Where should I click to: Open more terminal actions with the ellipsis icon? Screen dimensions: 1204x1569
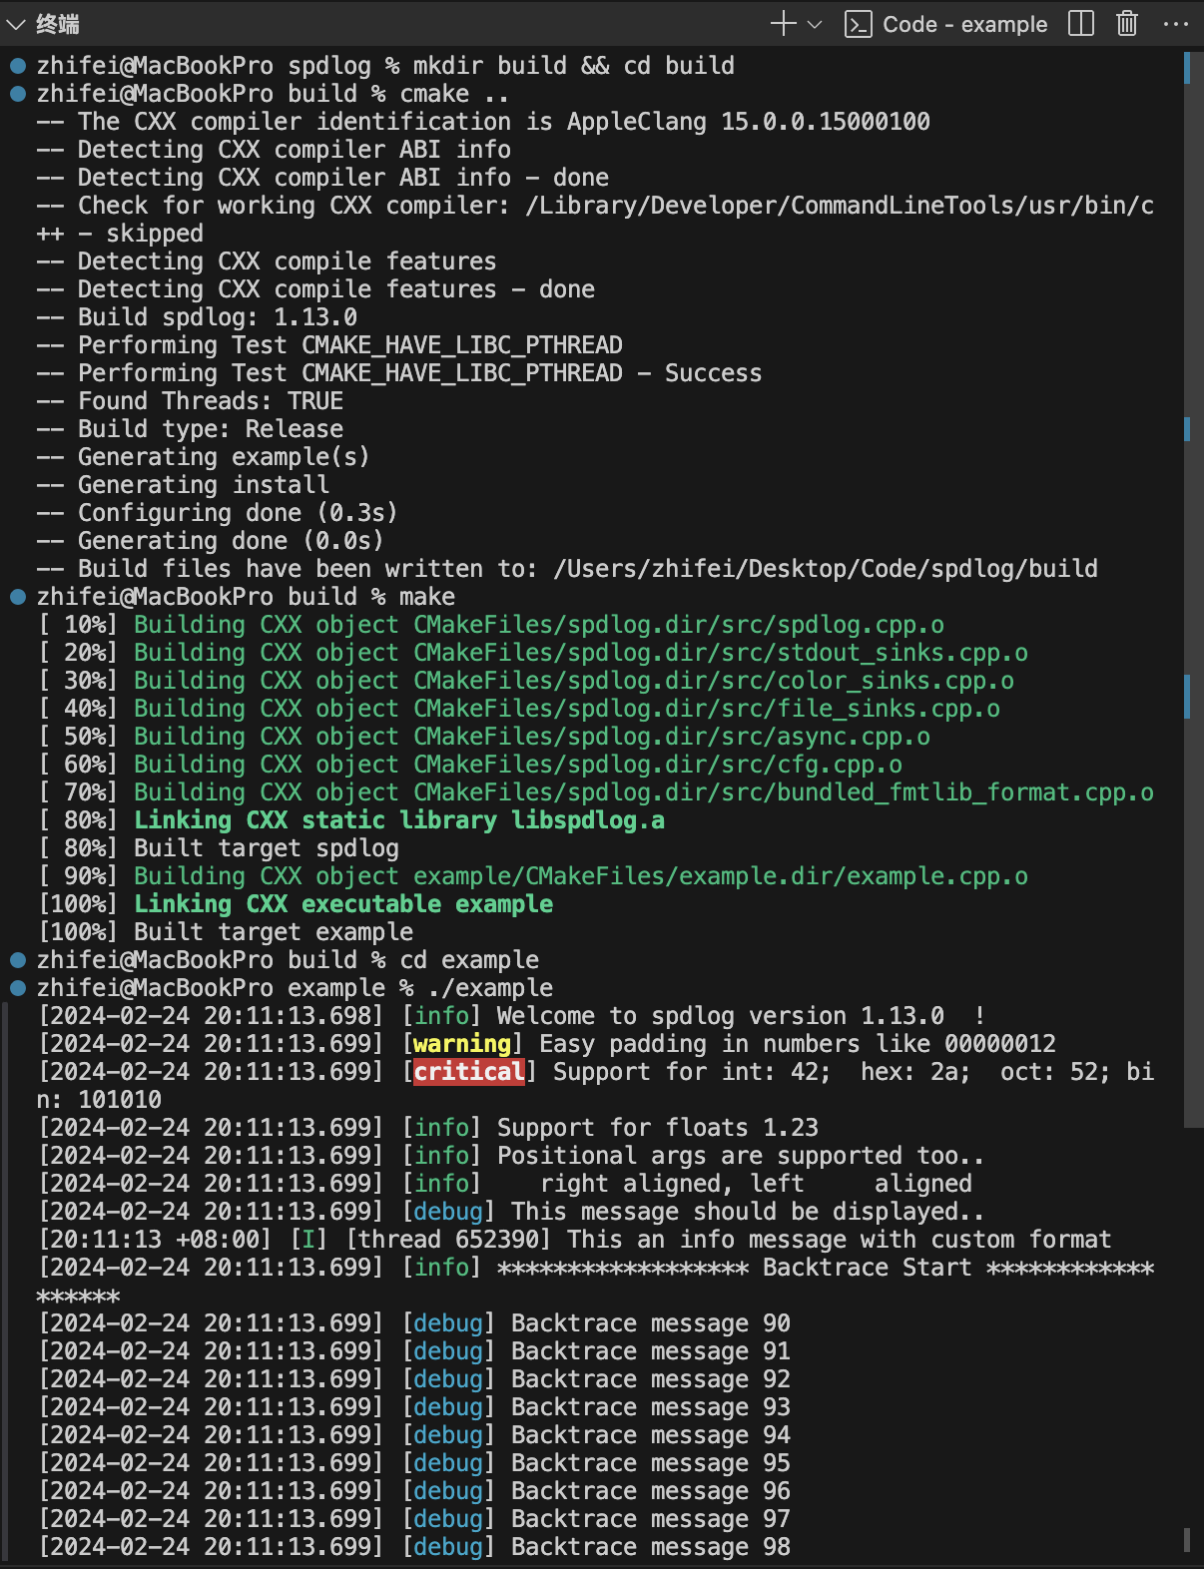[1177, 23]
